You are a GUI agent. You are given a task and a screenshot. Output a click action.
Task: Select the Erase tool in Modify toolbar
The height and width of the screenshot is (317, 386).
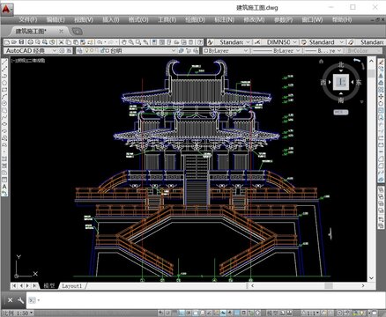(x=381, y=63)
